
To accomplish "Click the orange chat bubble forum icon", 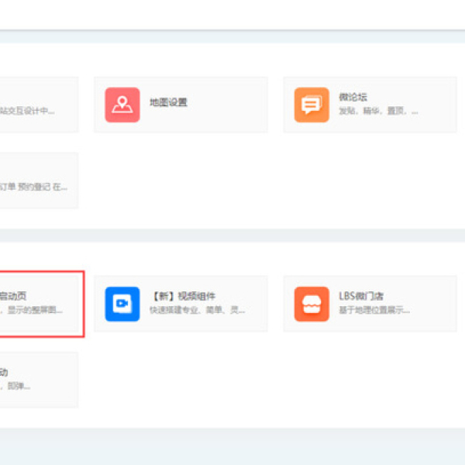I will (x=312, y=105).
